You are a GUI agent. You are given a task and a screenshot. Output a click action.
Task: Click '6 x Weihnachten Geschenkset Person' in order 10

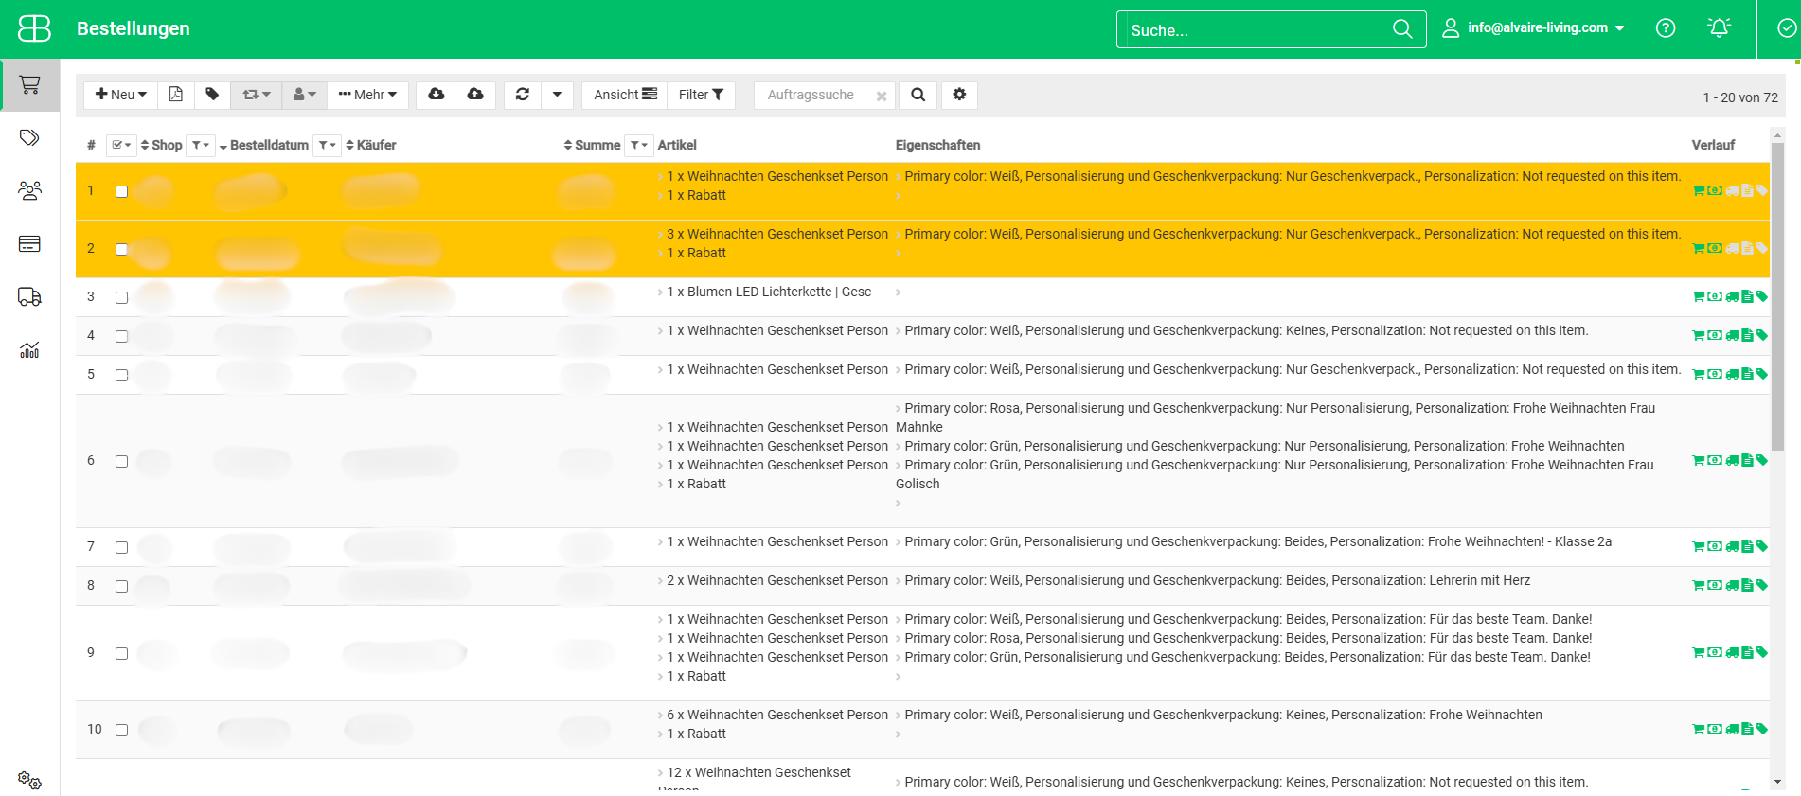[777, 715]
